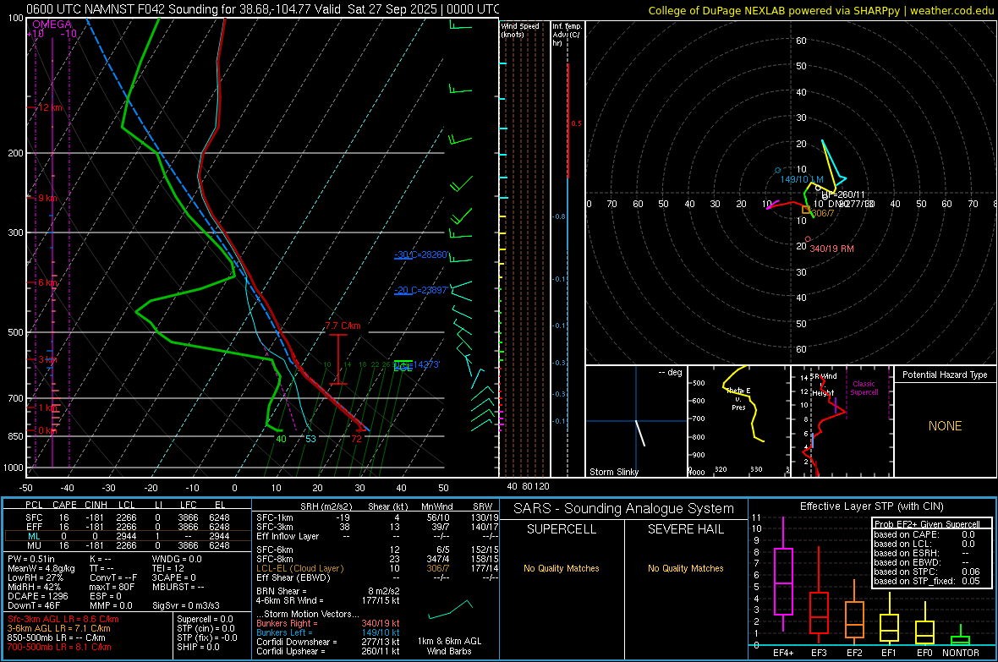The height and width of the screenshot is (662, 998).
Task: Click the DownT = 46F value
Action: [34, 606]
